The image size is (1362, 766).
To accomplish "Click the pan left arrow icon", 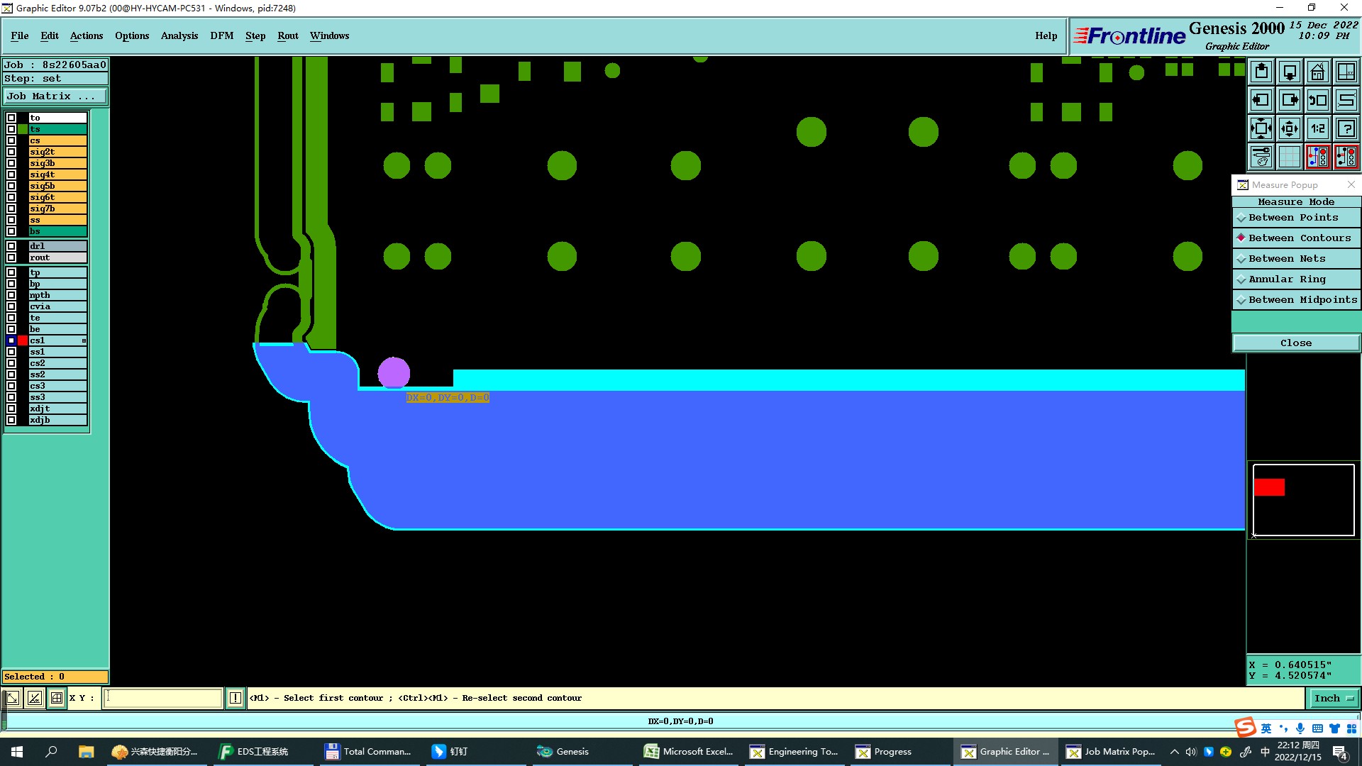I will [1261, 100].
